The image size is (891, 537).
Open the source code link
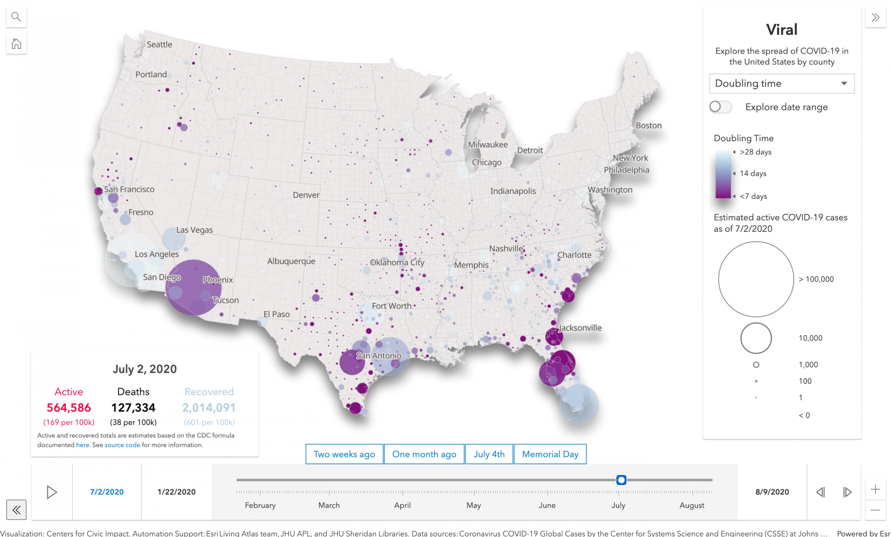point(122,445)
